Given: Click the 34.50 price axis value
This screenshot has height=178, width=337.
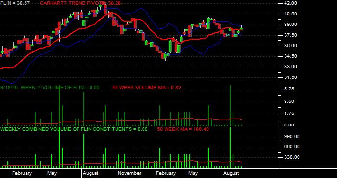Looking at the screenshot, I should tap(290, 56).
